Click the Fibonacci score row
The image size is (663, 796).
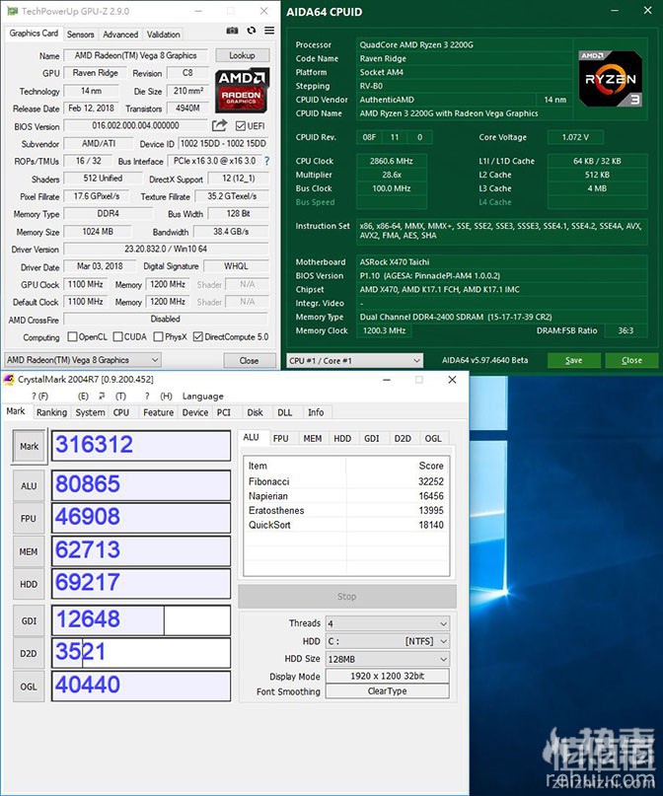pos(346,481)
